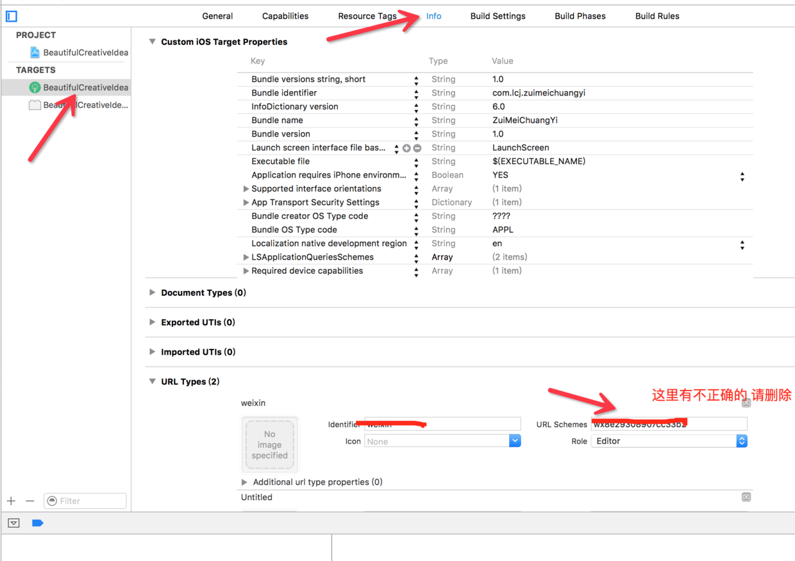Expand Supported interface orientations row
Image resolution: width=795 pixels, height=561 pixels.
point(246,189)
